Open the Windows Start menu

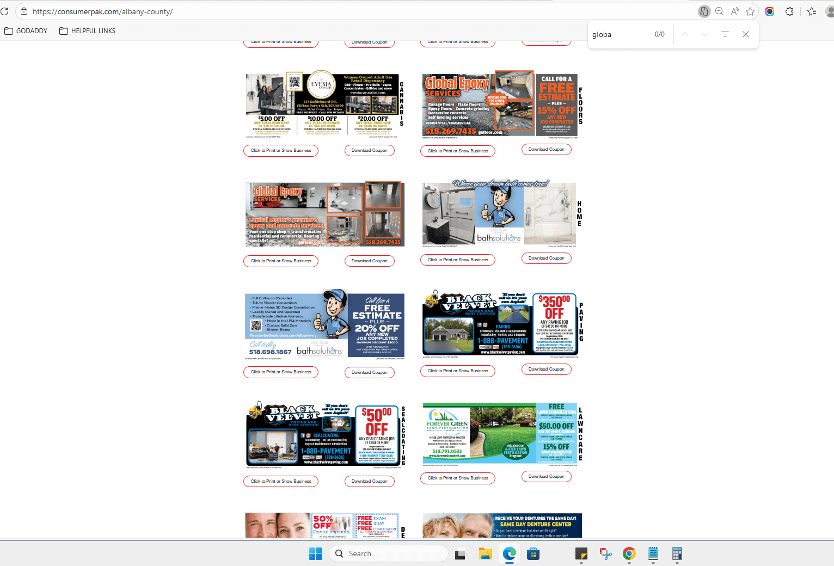pyautogui.click(x=315, y=553)
